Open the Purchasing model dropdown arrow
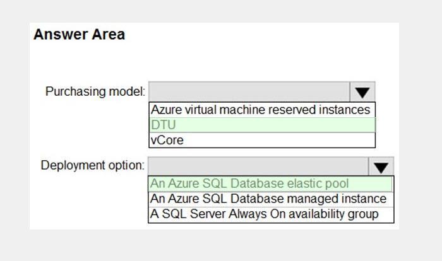This screenshot has height=261, width=442. (362, 92)
